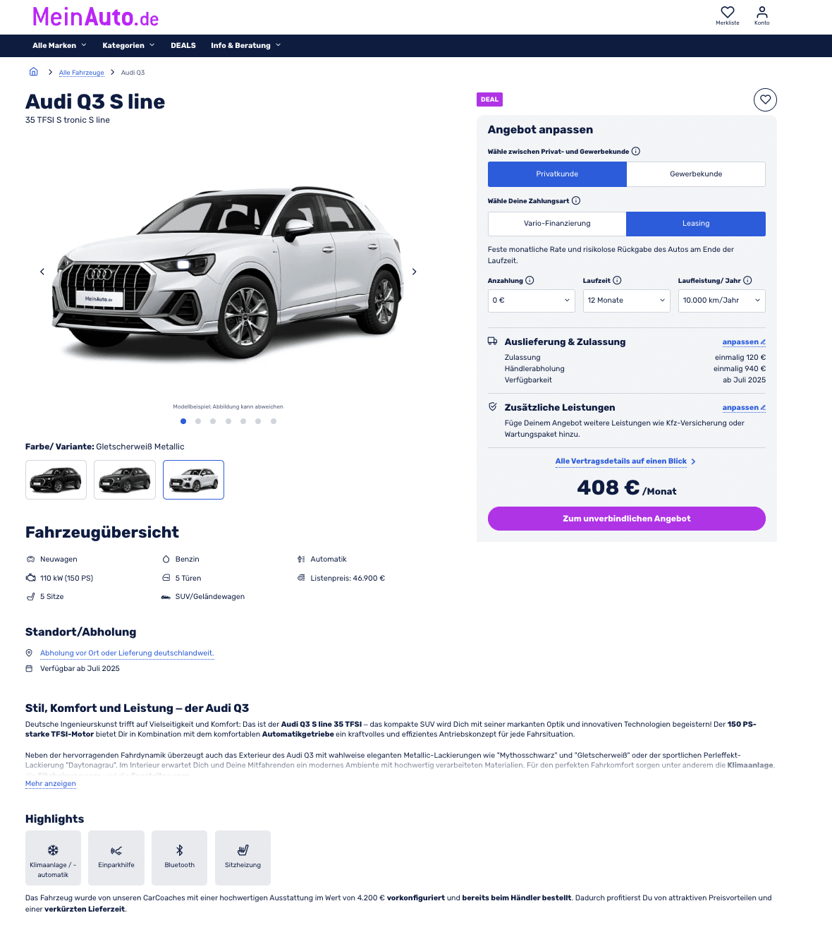The height and width of the screenshot is (937, 832).
Task: Open the Laufzeit 12 Monate dropdown
Action: (627, 301)
